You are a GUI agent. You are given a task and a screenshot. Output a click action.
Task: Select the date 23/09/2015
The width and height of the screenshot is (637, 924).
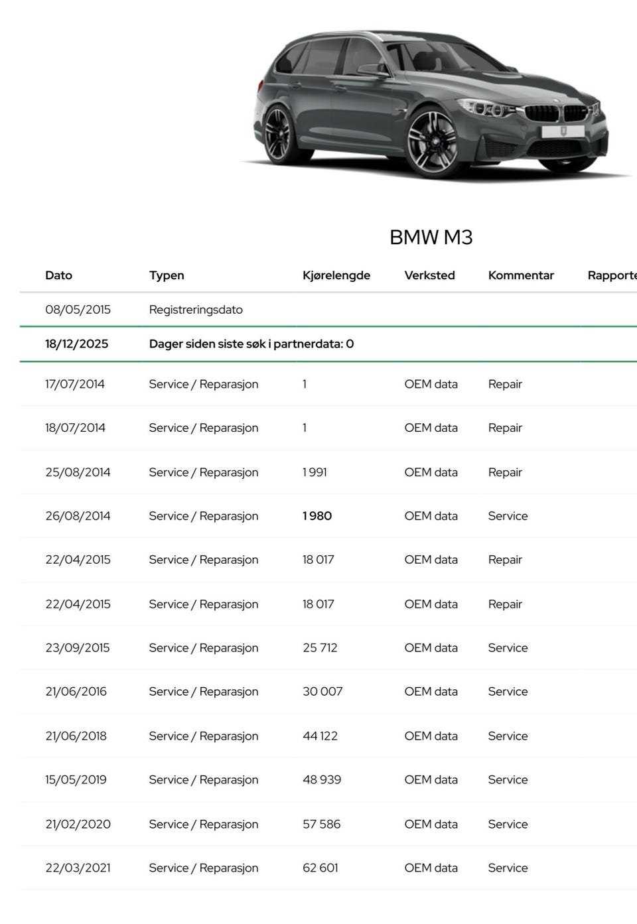[x=78, y=648]
